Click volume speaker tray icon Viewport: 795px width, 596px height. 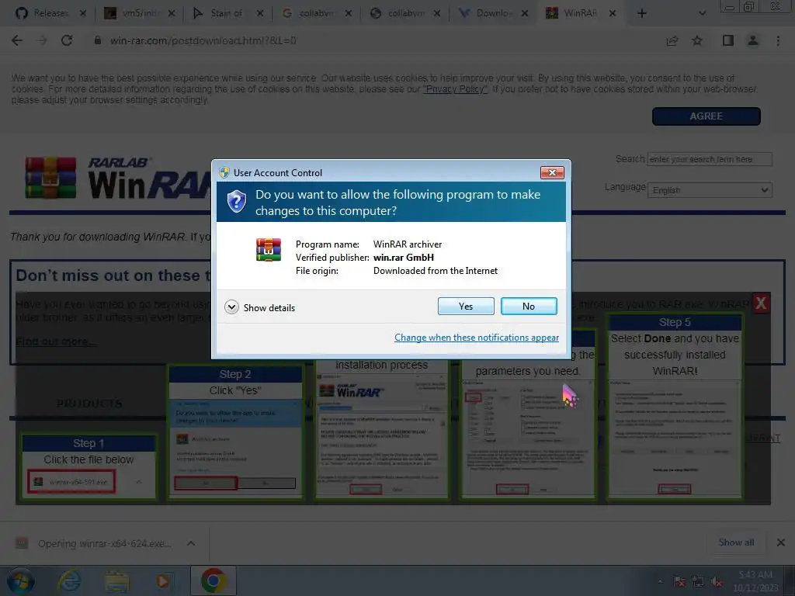(717, 581)
